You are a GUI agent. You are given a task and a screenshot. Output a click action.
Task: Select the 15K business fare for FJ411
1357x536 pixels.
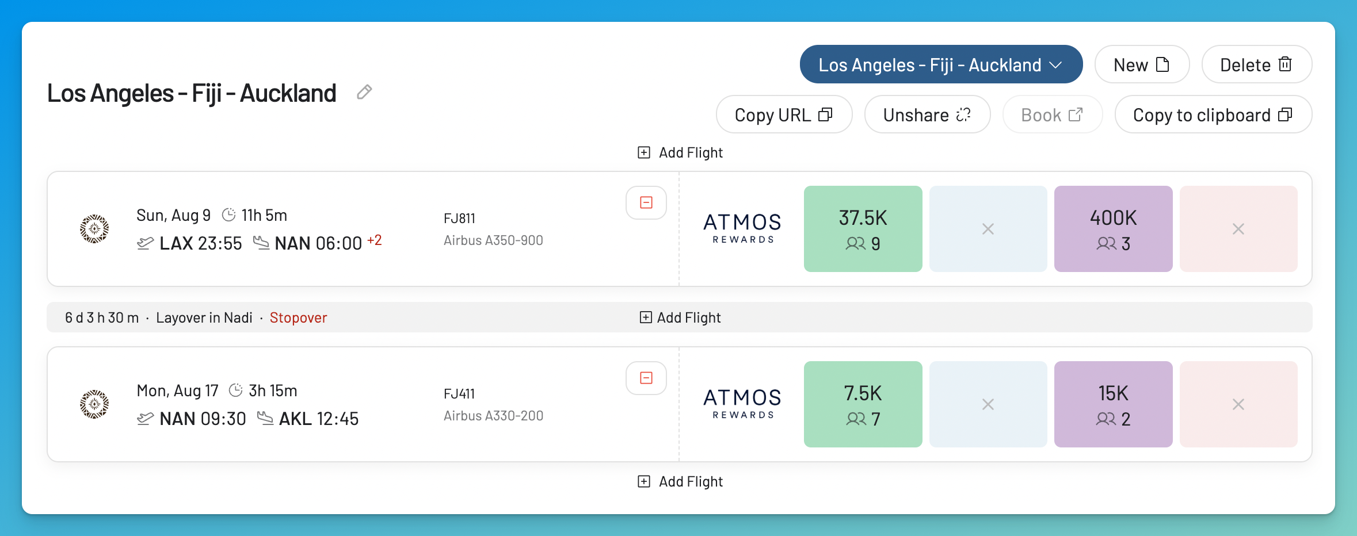click(x=1113, y=404)
